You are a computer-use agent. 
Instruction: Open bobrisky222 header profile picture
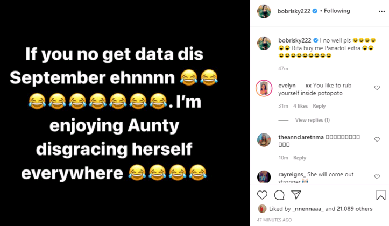(264, 11)
